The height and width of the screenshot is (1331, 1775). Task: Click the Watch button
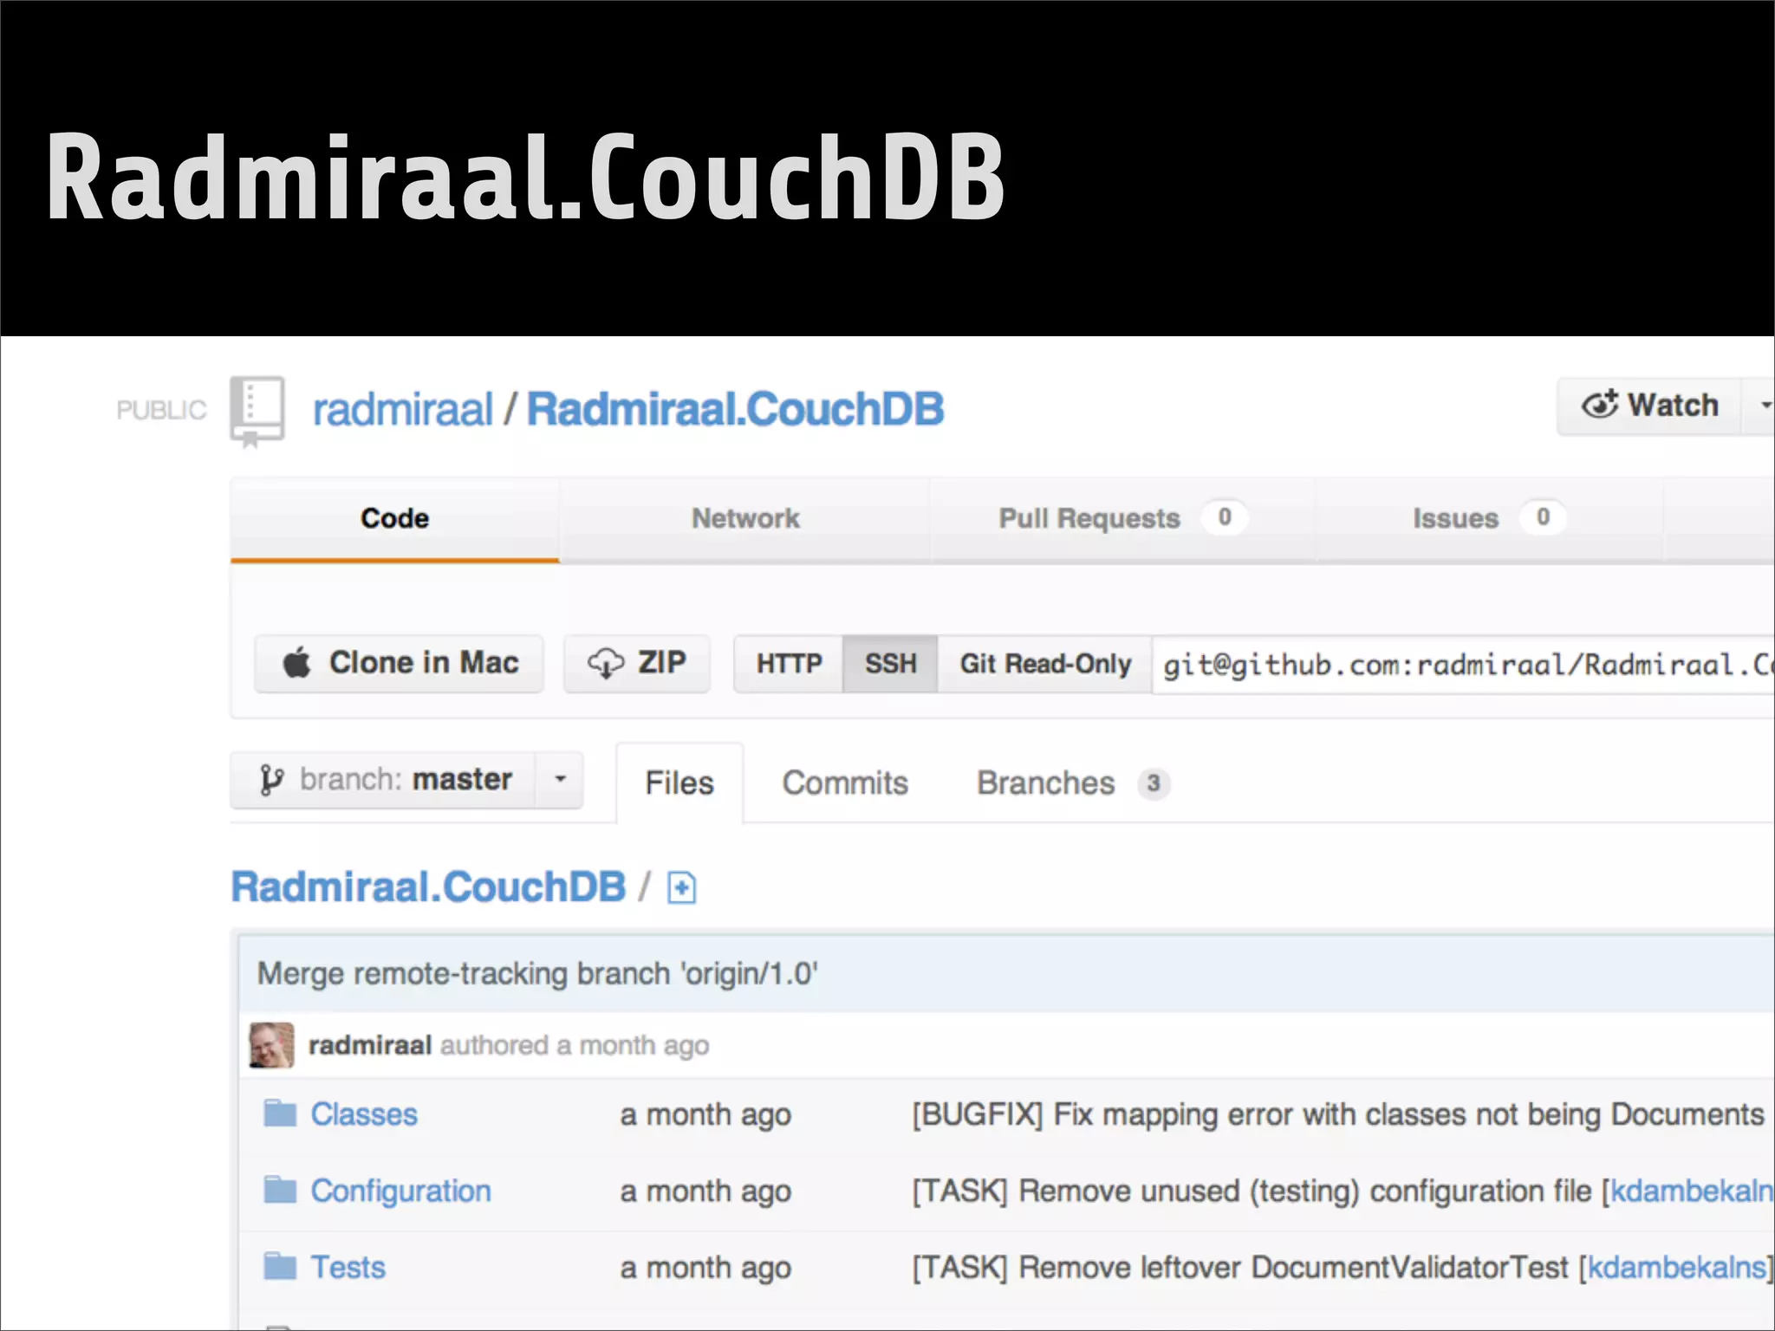(x=1649, y=406)
